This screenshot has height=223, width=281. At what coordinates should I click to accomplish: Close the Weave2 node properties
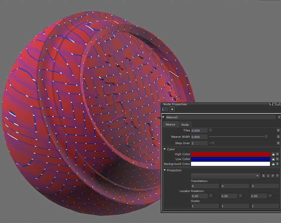coord(279,117)
